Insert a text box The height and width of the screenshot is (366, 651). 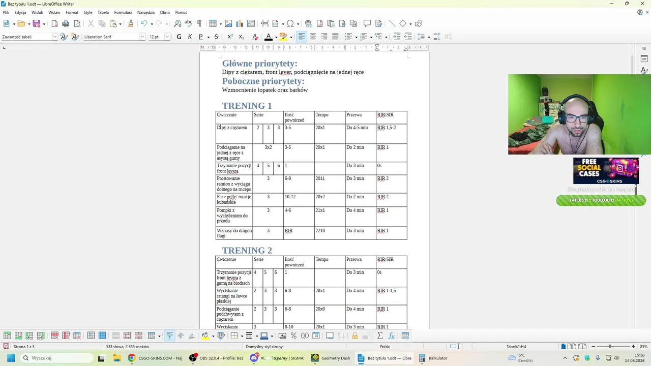(251, 23)
